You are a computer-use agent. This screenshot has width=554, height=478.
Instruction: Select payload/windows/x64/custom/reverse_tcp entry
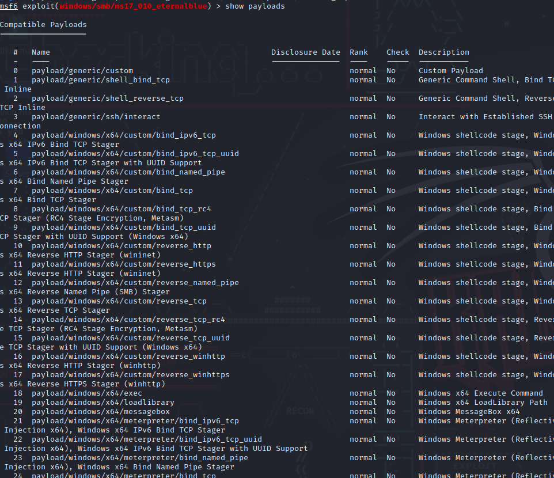click(x=119, y=301)
